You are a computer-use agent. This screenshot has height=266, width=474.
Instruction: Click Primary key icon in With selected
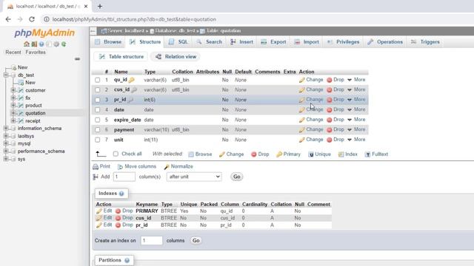(279, 154)
